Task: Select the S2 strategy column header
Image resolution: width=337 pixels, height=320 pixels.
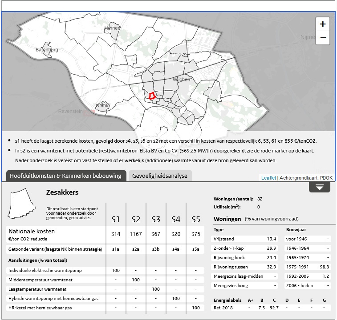Action: (136, 220)
